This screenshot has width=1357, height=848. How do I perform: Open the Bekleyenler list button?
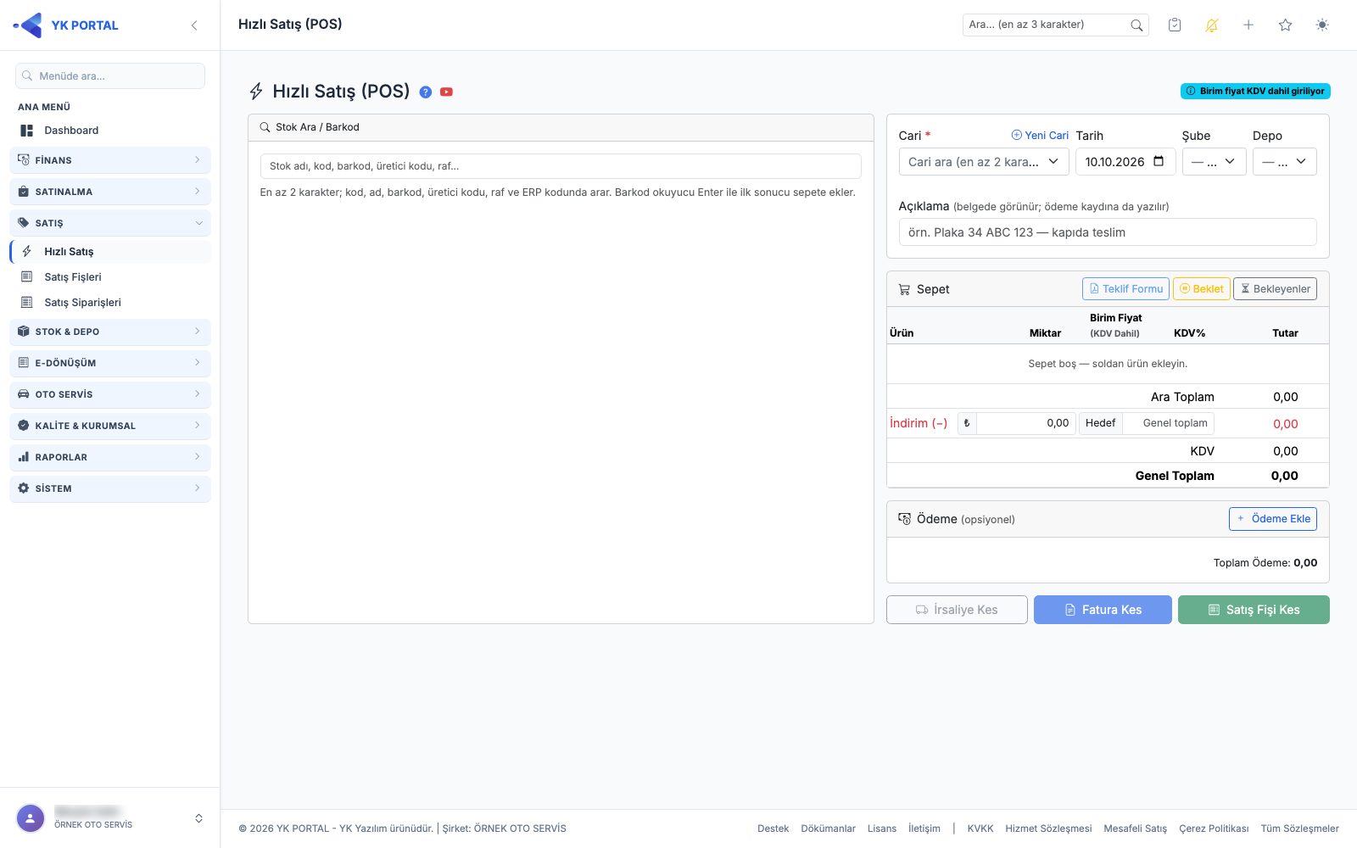(x=1275, y=289)
